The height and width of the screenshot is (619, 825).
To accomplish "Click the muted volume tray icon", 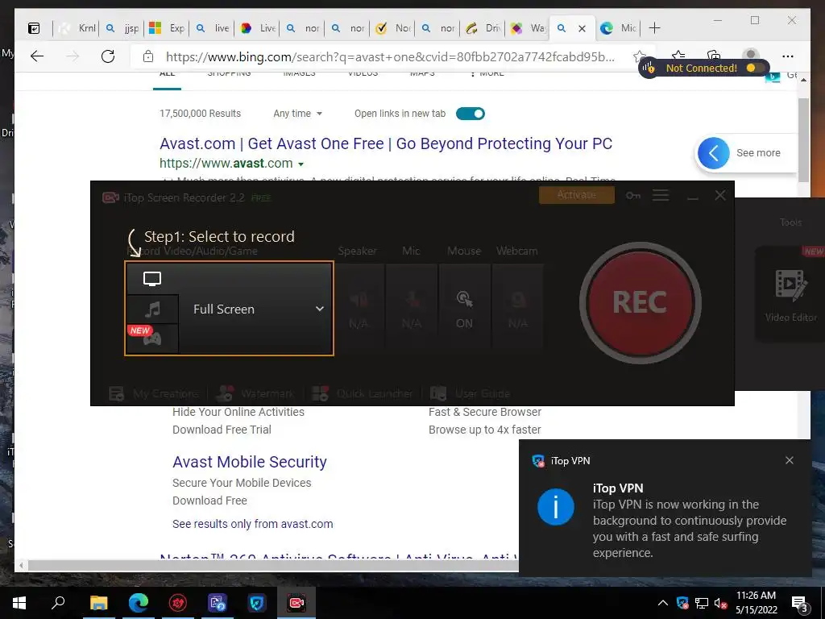I will (x=721, y=603).
